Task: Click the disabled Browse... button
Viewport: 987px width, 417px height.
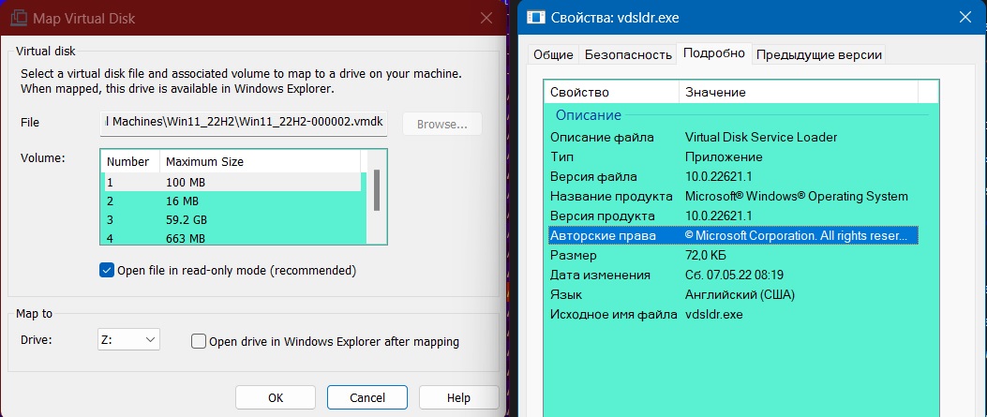Action: tap(441, 124)
